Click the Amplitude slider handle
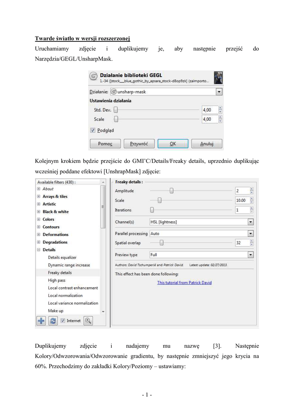294x416 pixels. click(172, 191)
